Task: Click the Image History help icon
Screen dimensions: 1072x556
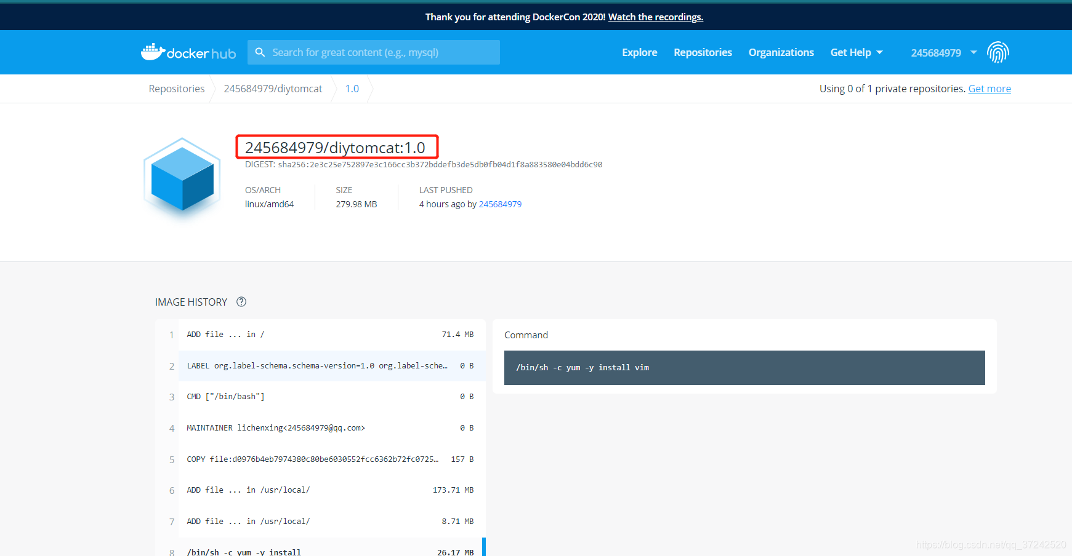Action: point(241,302)
